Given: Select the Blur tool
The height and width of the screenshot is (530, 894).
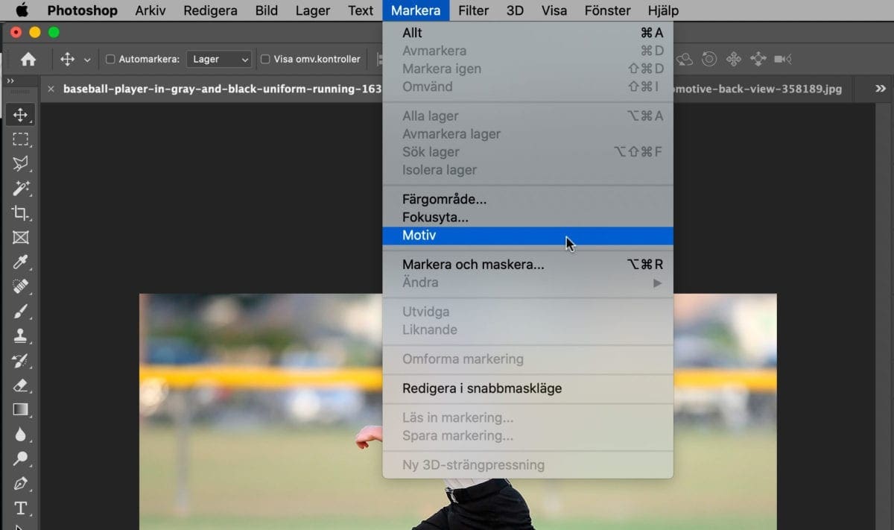Looking at the screenshot, I should click(x=20, y=434).
